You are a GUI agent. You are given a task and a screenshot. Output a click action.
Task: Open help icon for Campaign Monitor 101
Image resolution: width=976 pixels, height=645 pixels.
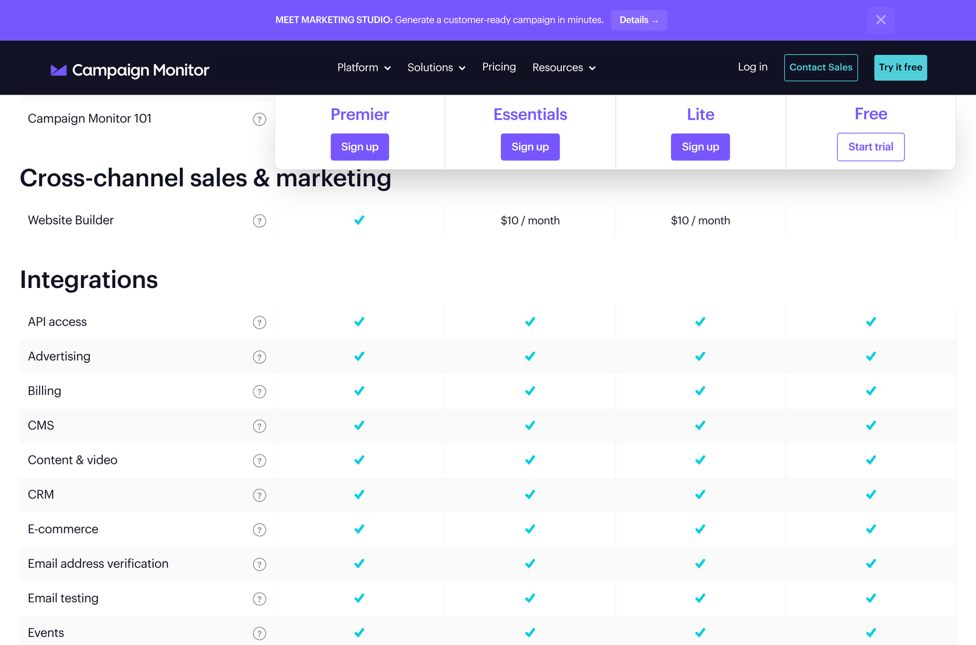[x=259, y=120]
